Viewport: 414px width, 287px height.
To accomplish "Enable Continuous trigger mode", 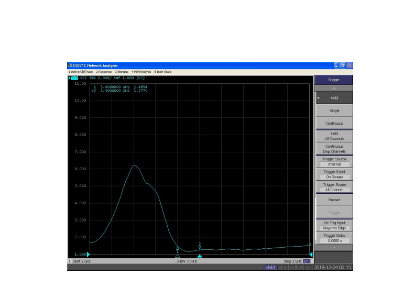I will point(334,124).
